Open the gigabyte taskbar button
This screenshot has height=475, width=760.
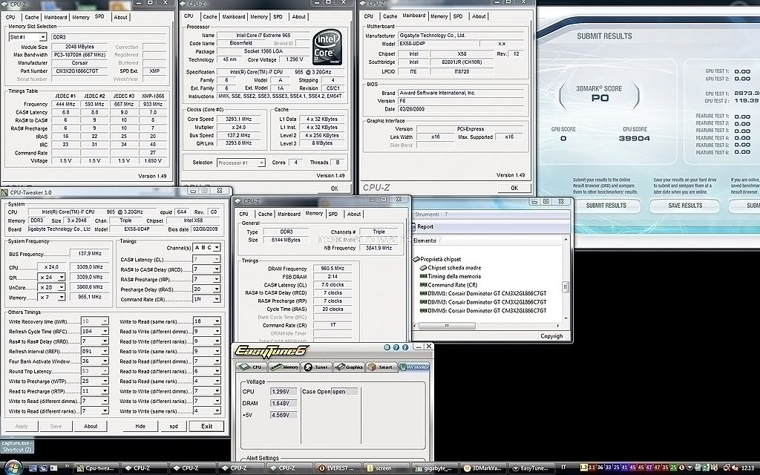pos(433,468)
